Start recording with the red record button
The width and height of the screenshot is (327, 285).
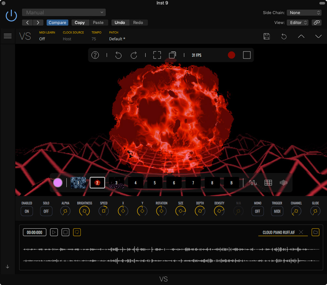pos(232,55)
